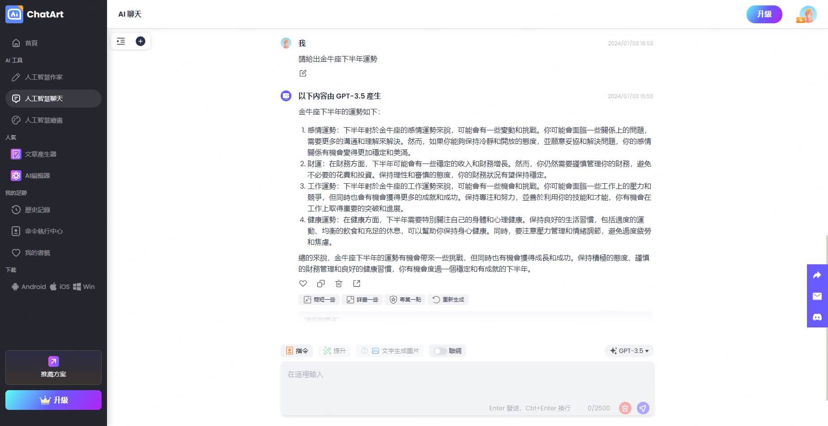Viewport: 828px width, 426px height.
Task: Click the GPT bot avatar icon
Action: [x=286, y=96]
